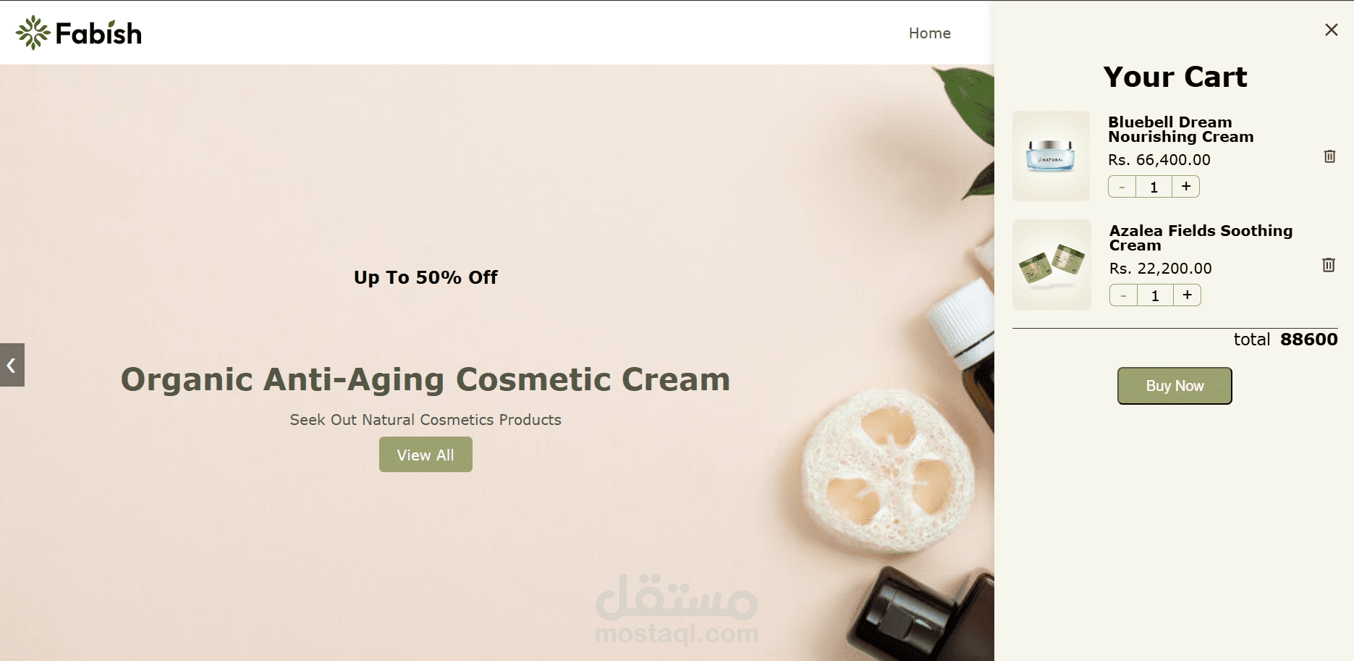Click the Up To 50% Off banner text

tap(426, 277)
